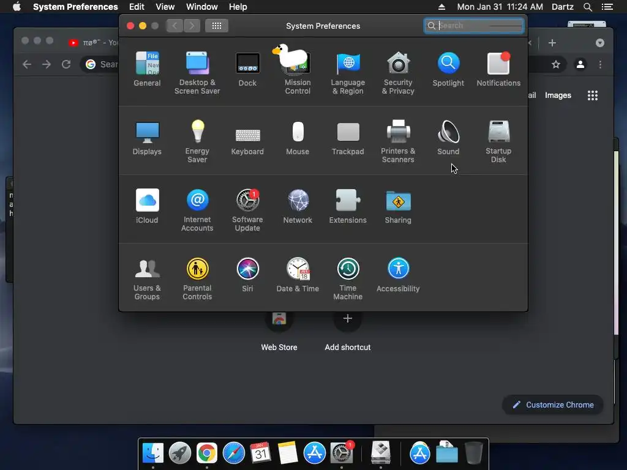The width and height of the screenshot is (627, 470).
Task: Open Startup Disk preferences
Action: click(x=498, y=141)
